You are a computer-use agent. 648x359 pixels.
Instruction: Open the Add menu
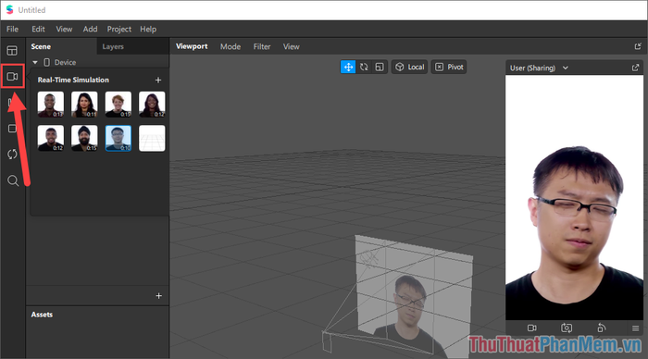coord(90,30)
